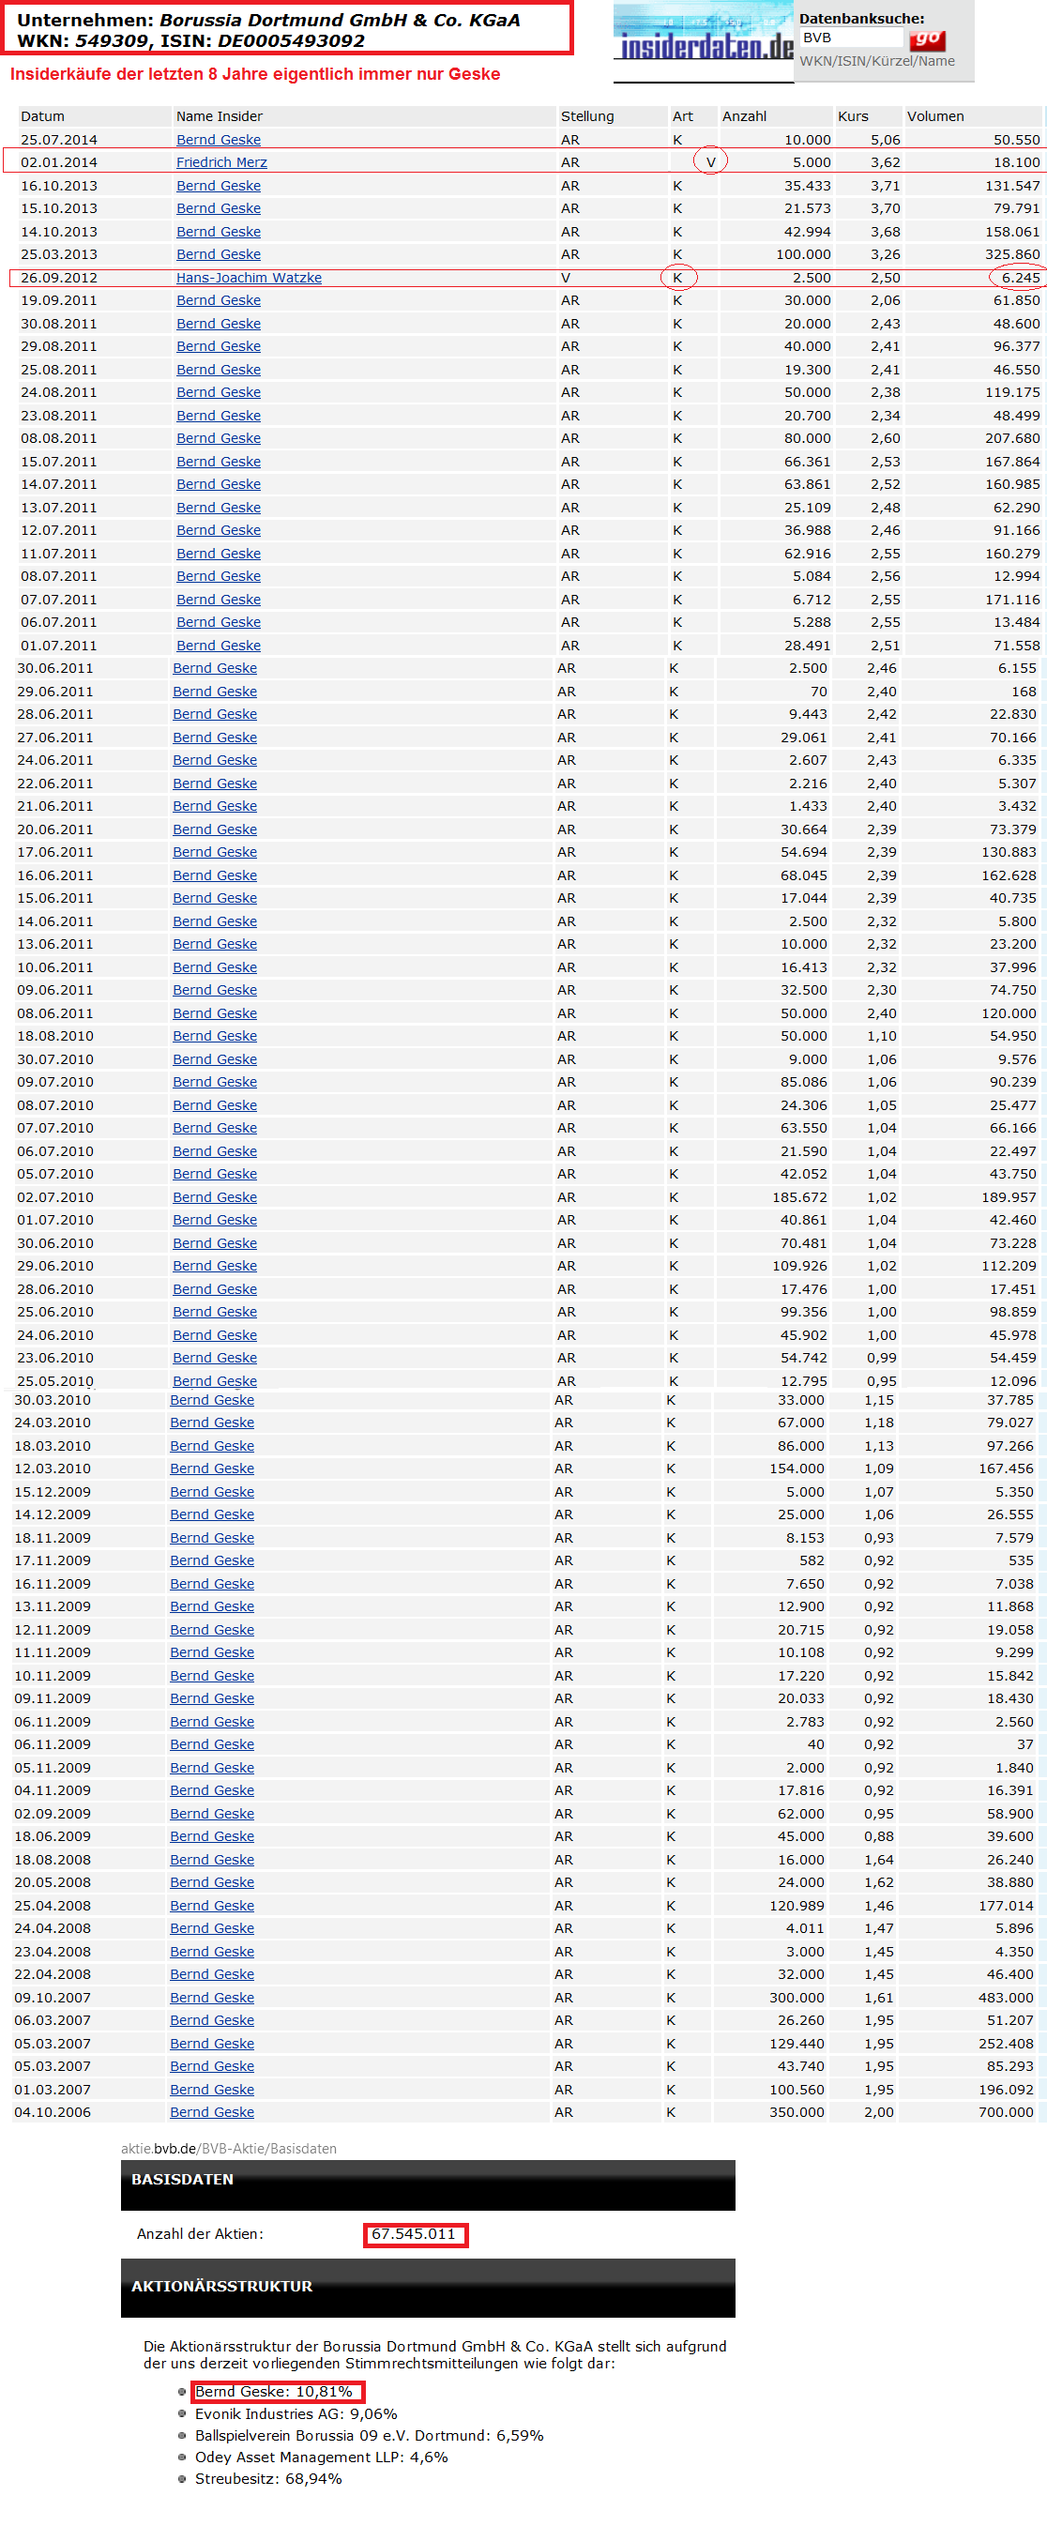Select the volume value 325.860
The image size is (1047, 2526).
point(1012,254)
